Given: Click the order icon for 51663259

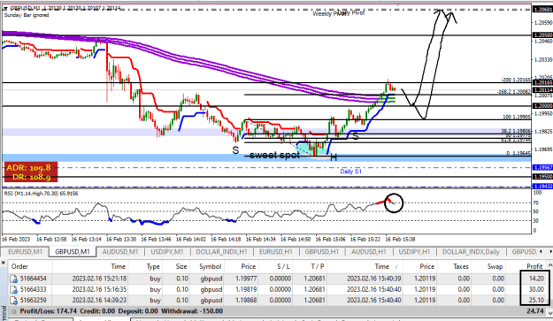Looking at the screenshot, I should pos(14,301).
